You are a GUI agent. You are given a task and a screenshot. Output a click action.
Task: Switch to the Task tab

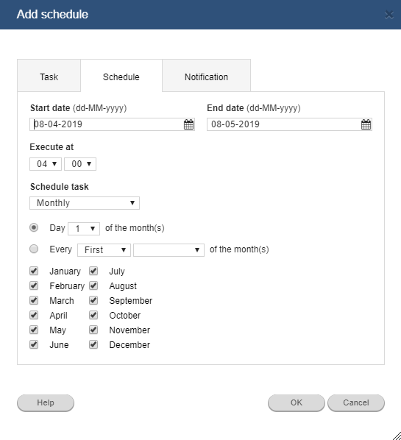(x=49, y=76)
